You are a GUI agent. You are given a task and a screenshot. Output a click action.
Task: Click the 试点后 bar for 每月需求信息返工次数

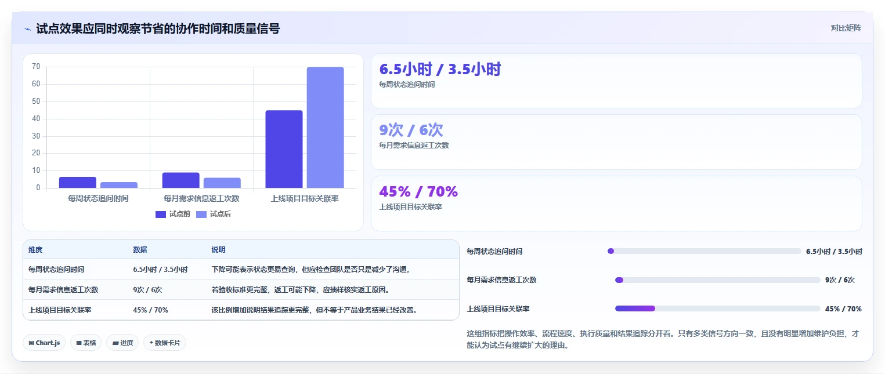point(222,183)
